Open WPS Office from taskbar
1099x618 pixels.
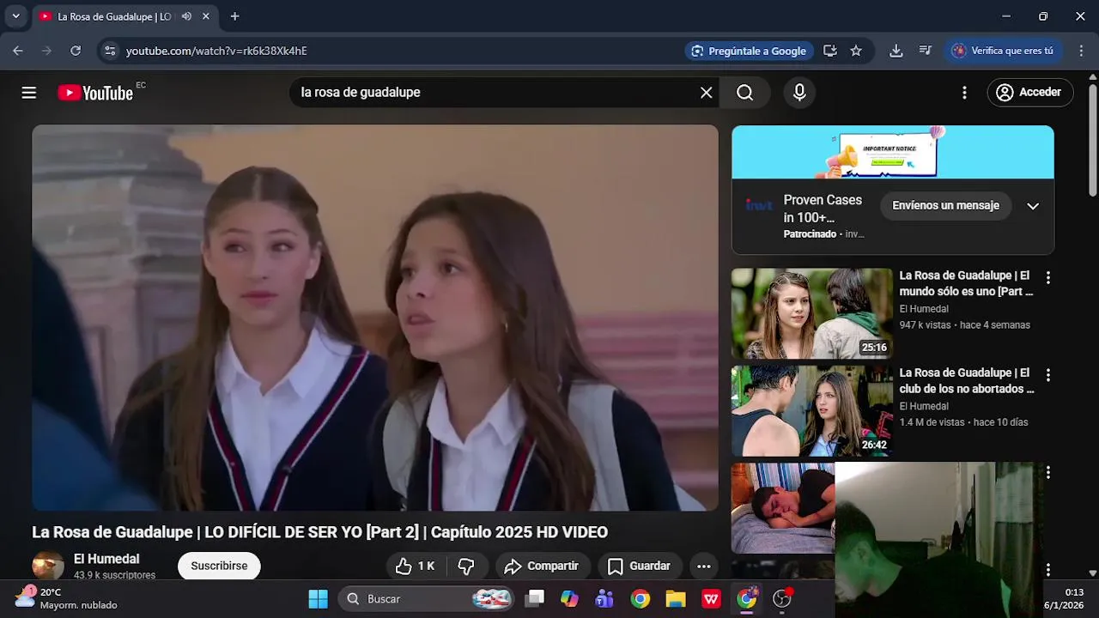pyautogui.click(x=711, y=599)
